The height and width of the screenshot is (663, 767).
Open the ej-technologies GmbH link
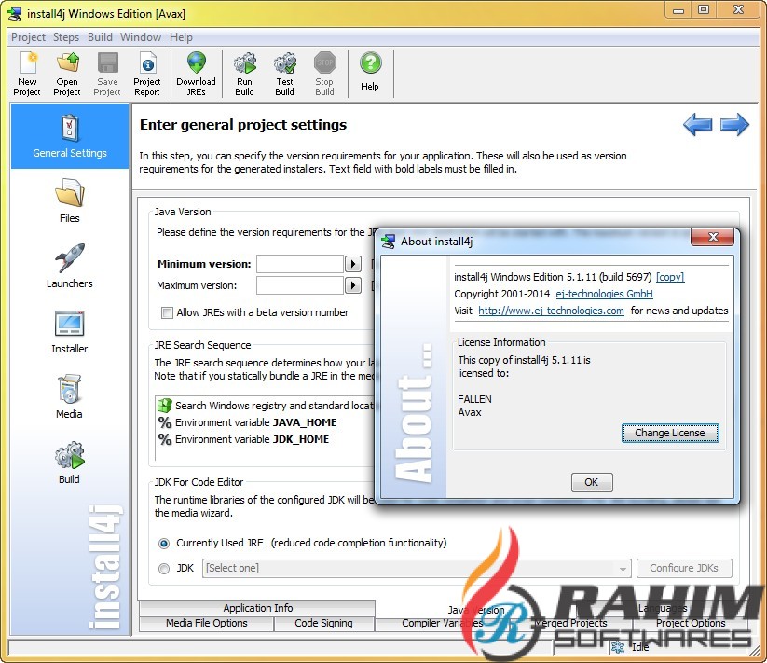(604, 294)
